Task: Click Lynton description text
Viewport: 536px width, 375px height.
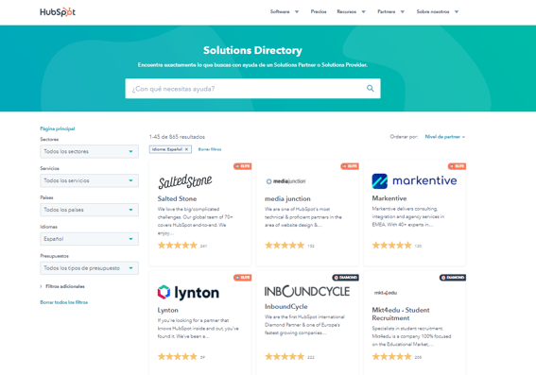Action: click(x=198, y=328)
